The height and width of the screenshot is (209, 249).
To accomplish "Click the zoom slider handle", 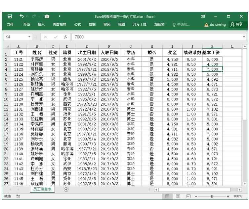I will coord(212,196).
